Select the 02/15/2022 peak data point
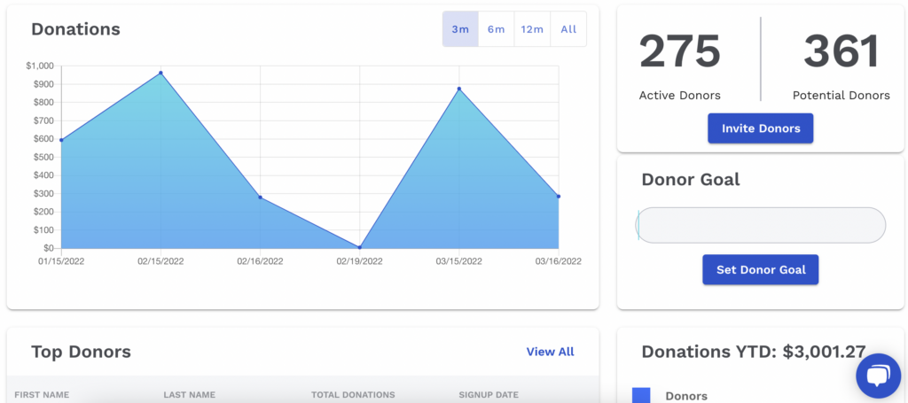This screenshot has height=403, width=908. coord(160,73)
